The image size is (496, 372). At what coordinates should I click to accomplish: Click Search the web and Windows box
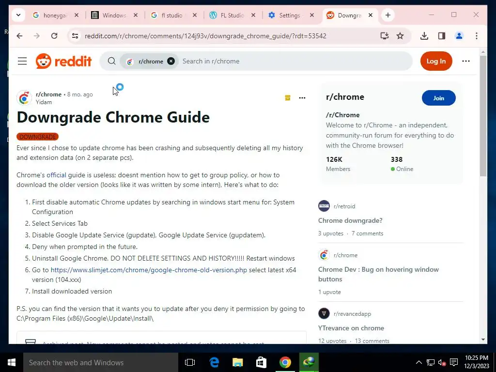pyautogui.click(x=101, y=362)
